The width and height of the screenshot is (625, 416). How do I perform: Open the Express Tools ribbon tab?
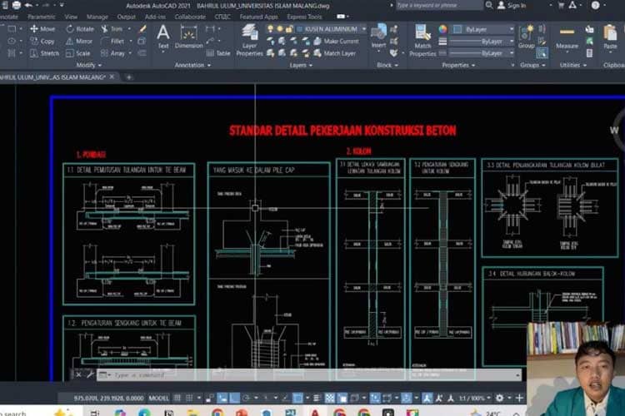coord(304,17)
